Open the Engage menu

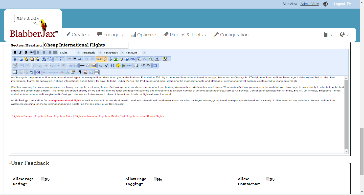pos(110,35)
